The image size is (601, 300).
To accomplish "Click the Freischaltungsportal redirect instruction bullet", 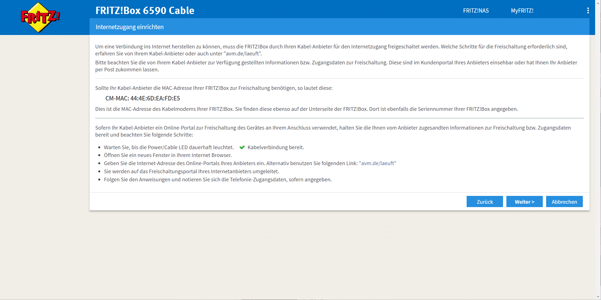I will click(x=191, y=172).
